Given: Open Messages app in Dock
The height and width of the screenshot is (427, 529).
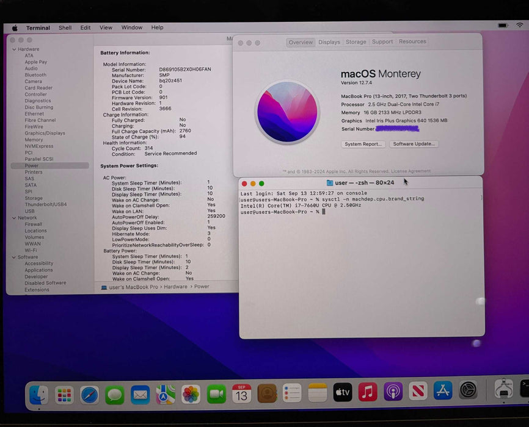Looking at the screenshot, I should point(115,394).
